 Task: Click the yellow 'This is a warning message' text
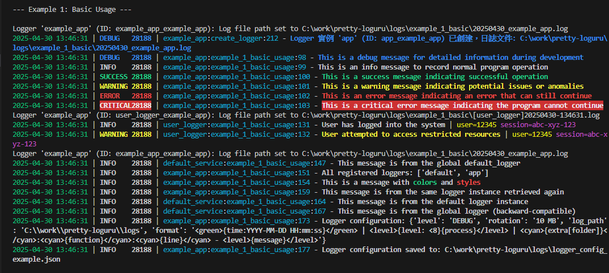pyautogui.click(x=371, y=86)
